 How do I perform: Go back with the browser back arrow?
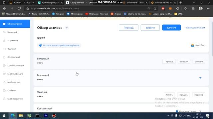(5, 9)
